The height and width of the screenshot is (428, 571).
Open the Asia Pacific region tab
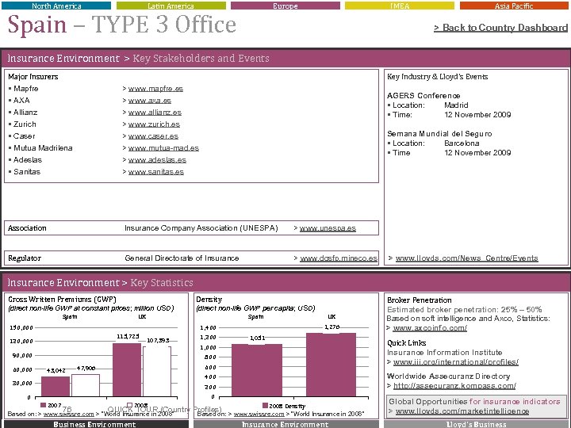tap(514, 6)
